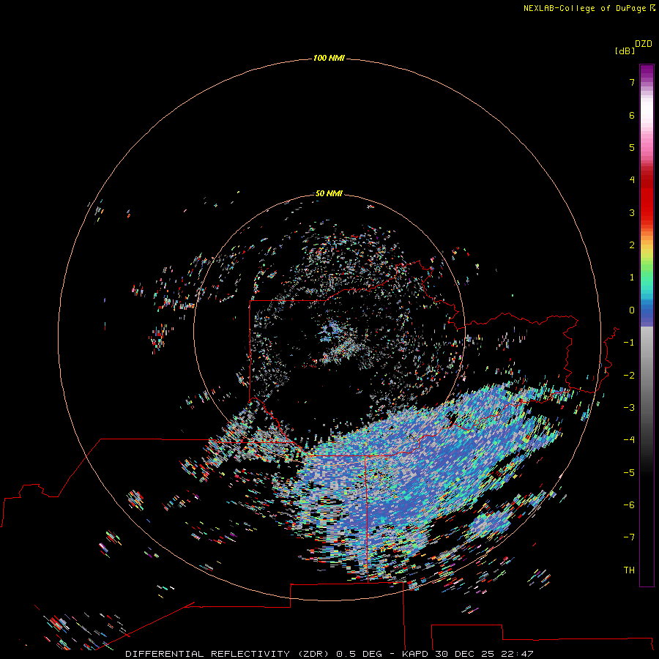Click the legend value 5 label
This screenshot has width=659, height=659.
tap(632, 147)
